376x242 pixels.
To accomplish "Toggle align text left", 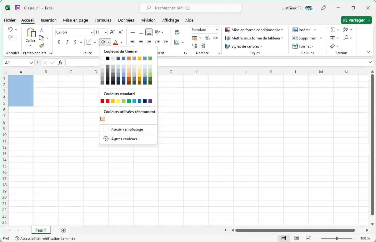I will pos(133,42).
